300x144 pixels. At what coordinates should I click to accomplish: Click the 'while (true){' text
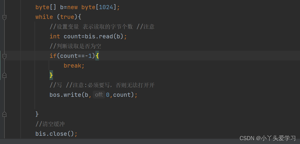point(58,17)
